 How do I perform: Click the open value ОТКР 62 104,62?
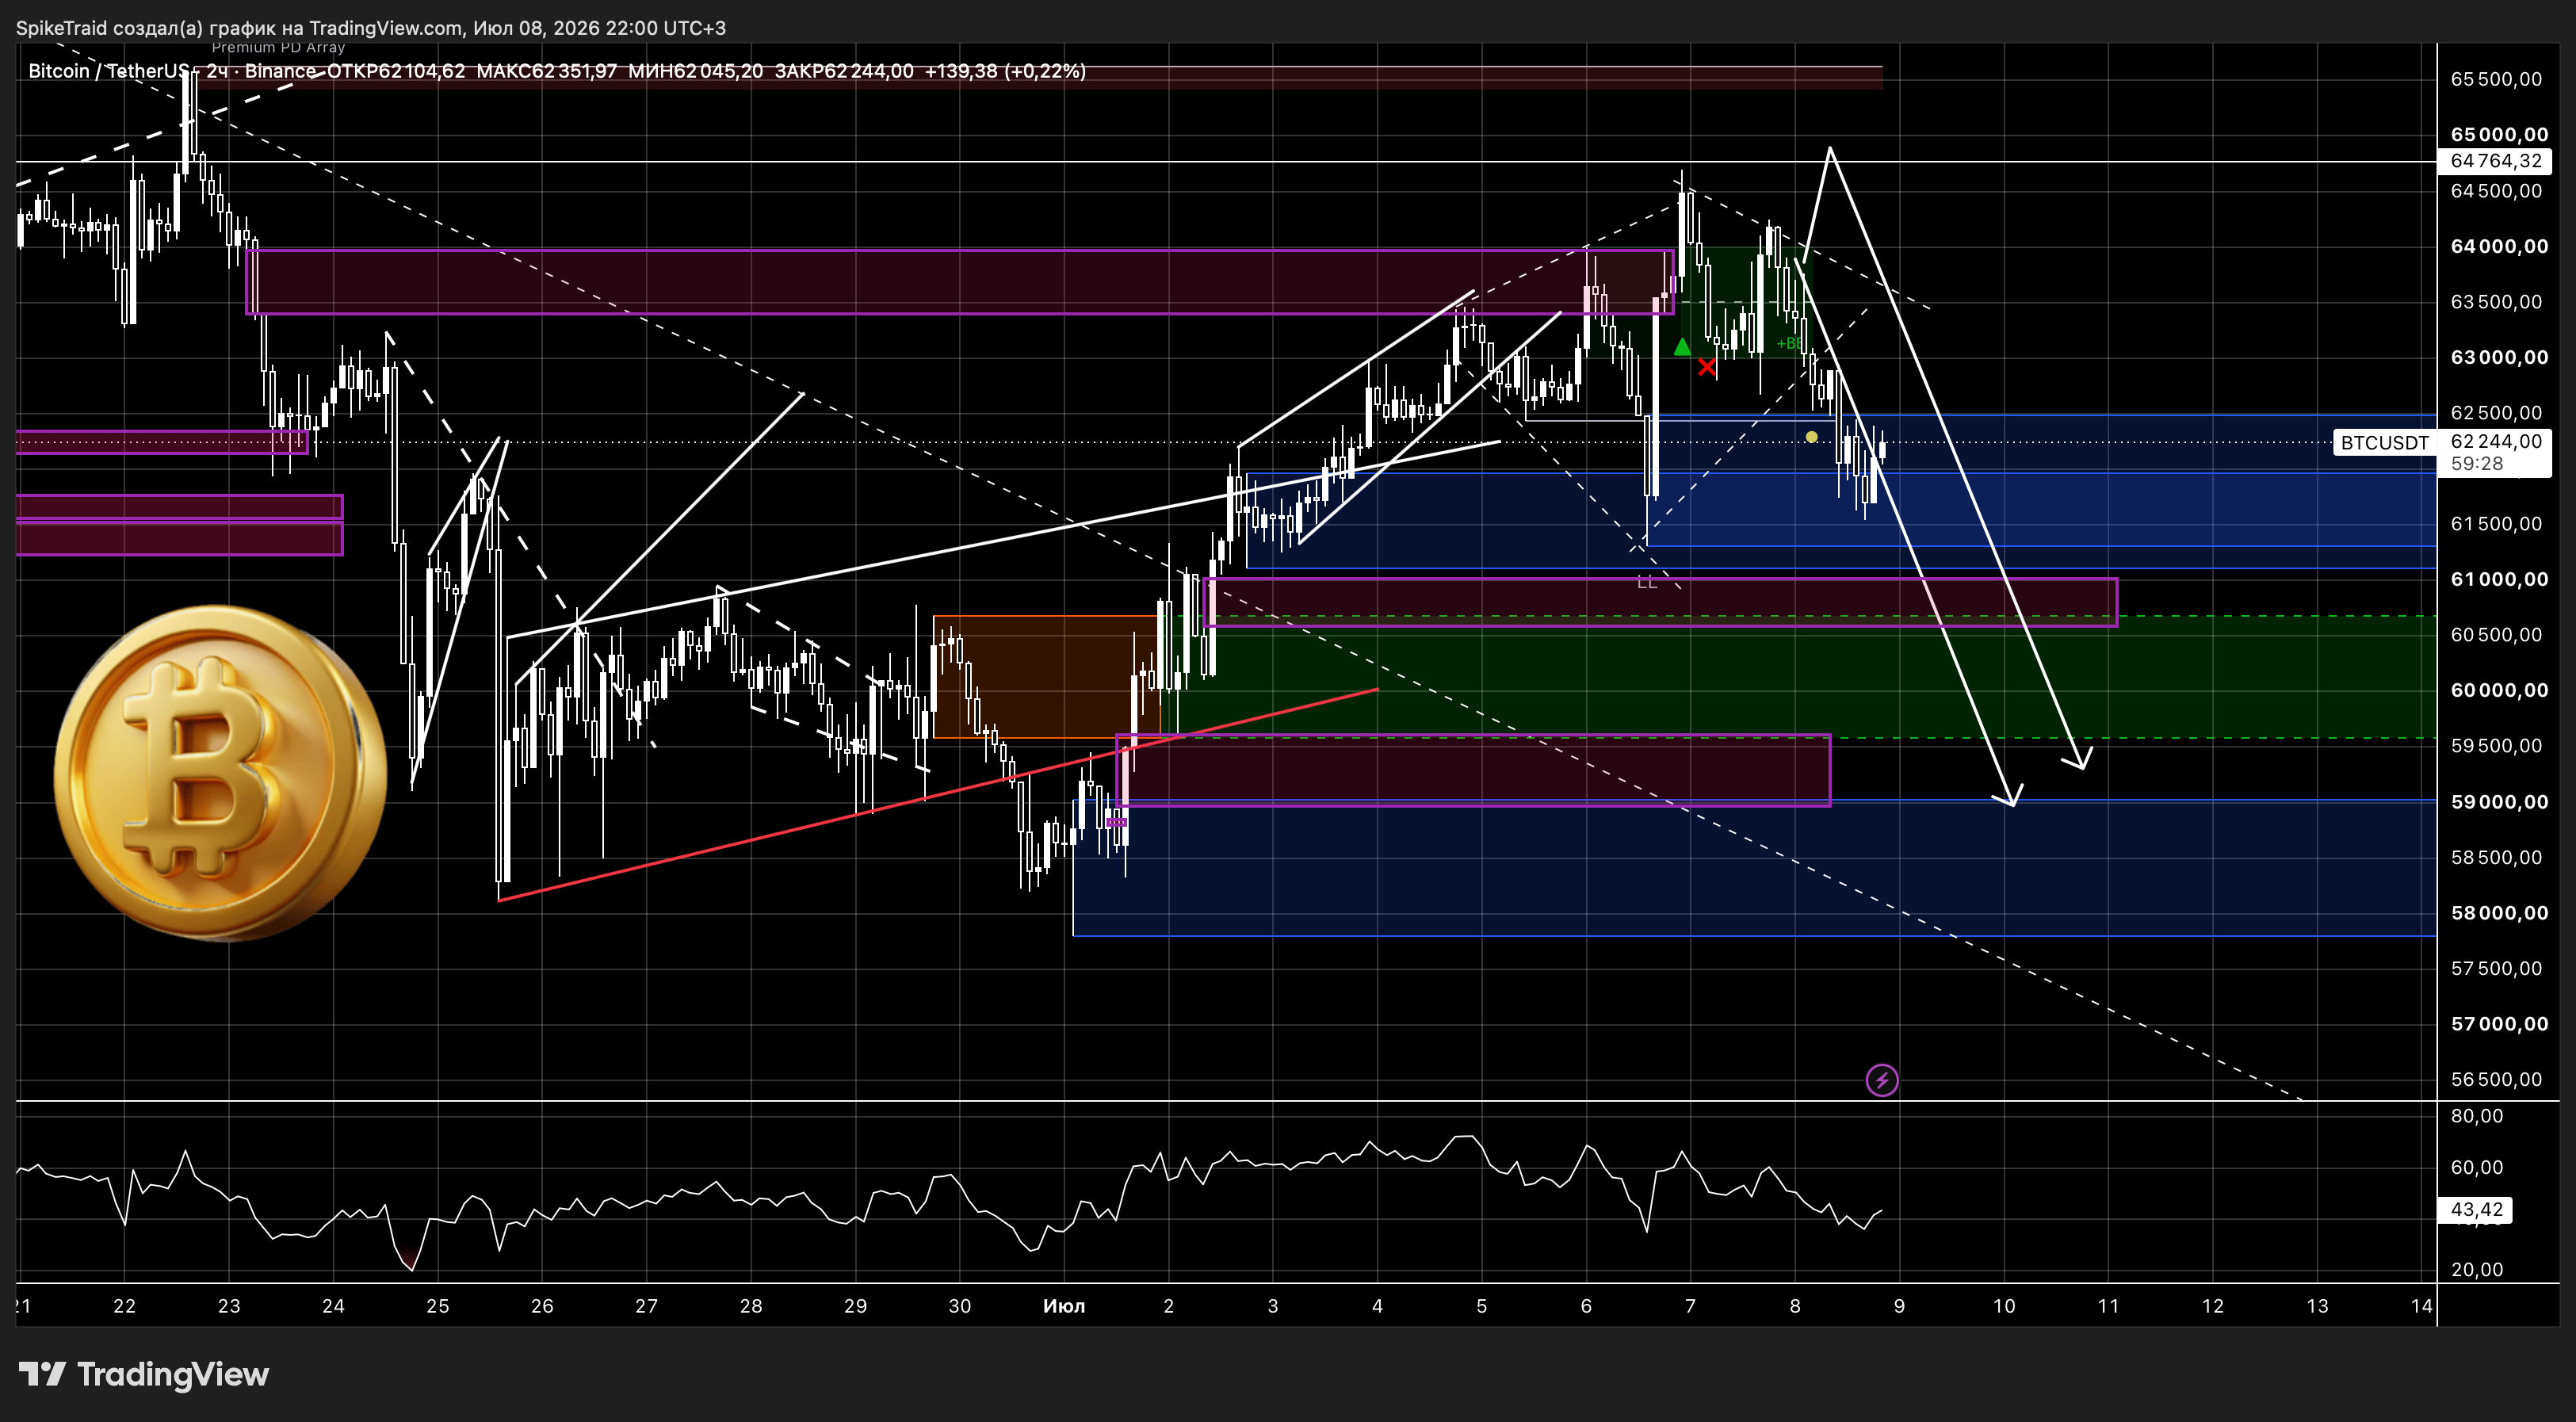396,71
